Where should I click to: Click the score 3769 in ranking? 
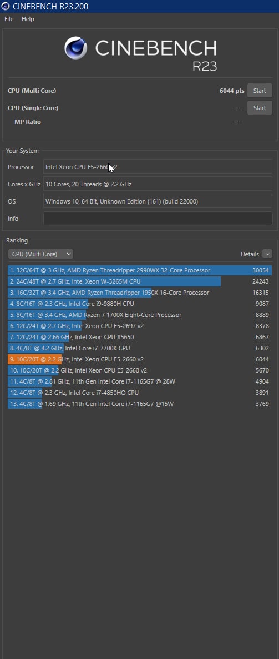pyautogui.click(x=262, y=404)
